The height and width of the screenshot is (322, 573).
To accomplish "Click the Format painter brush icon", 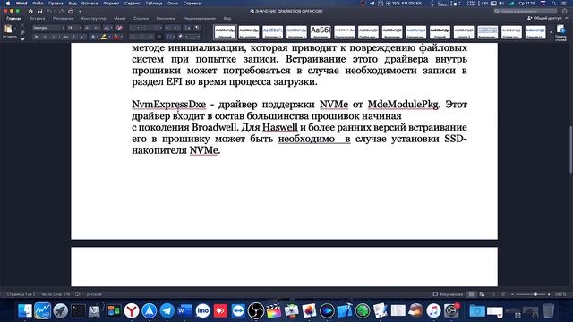I will click(x=22, y=38).
